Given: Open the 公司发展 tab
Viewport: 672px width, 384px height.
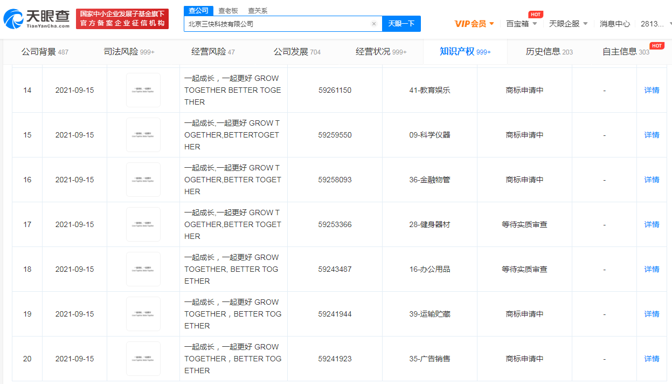Looking at the screenshot, I should (297, 52).
